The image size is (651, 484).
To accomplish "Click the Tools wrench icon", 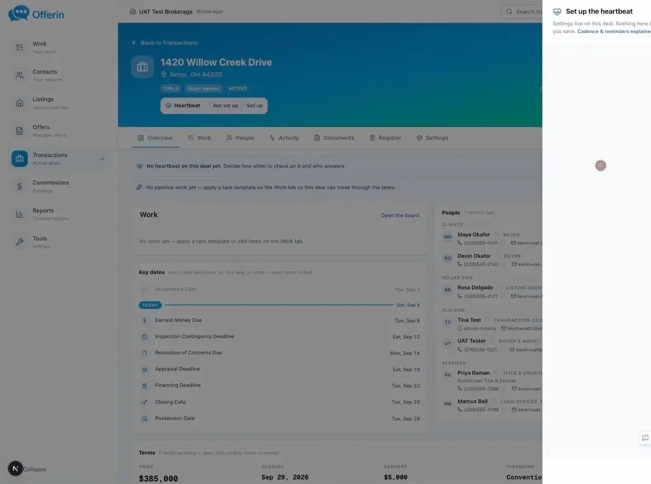I will click(20, 242).
